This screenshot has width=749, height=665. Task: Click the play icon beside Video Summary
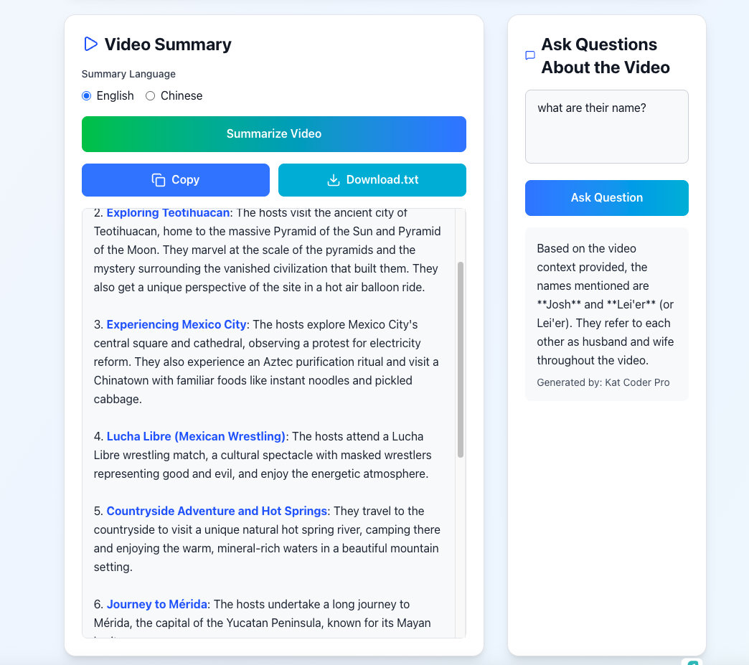point(90,44)
